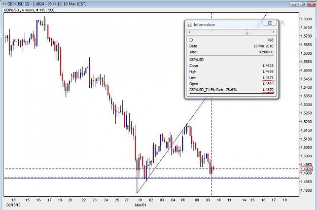Select the High value 1.4959
The image size is (317, 210).
click(x=268, y=72)
